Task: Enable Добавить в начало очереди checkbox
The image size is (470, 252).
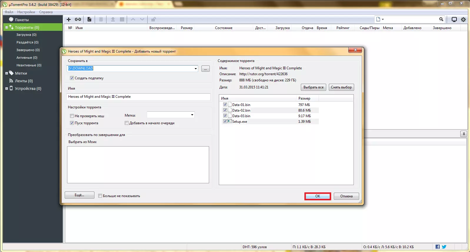Action: pyautogui.click(x=126, y=123)
